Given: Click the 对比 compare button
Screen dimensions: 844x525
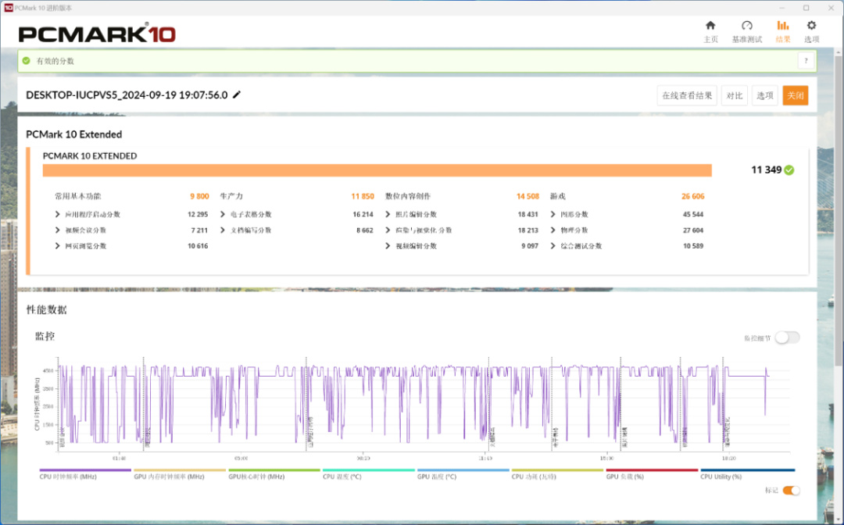Looking at the screenshot, I should 734,96.
